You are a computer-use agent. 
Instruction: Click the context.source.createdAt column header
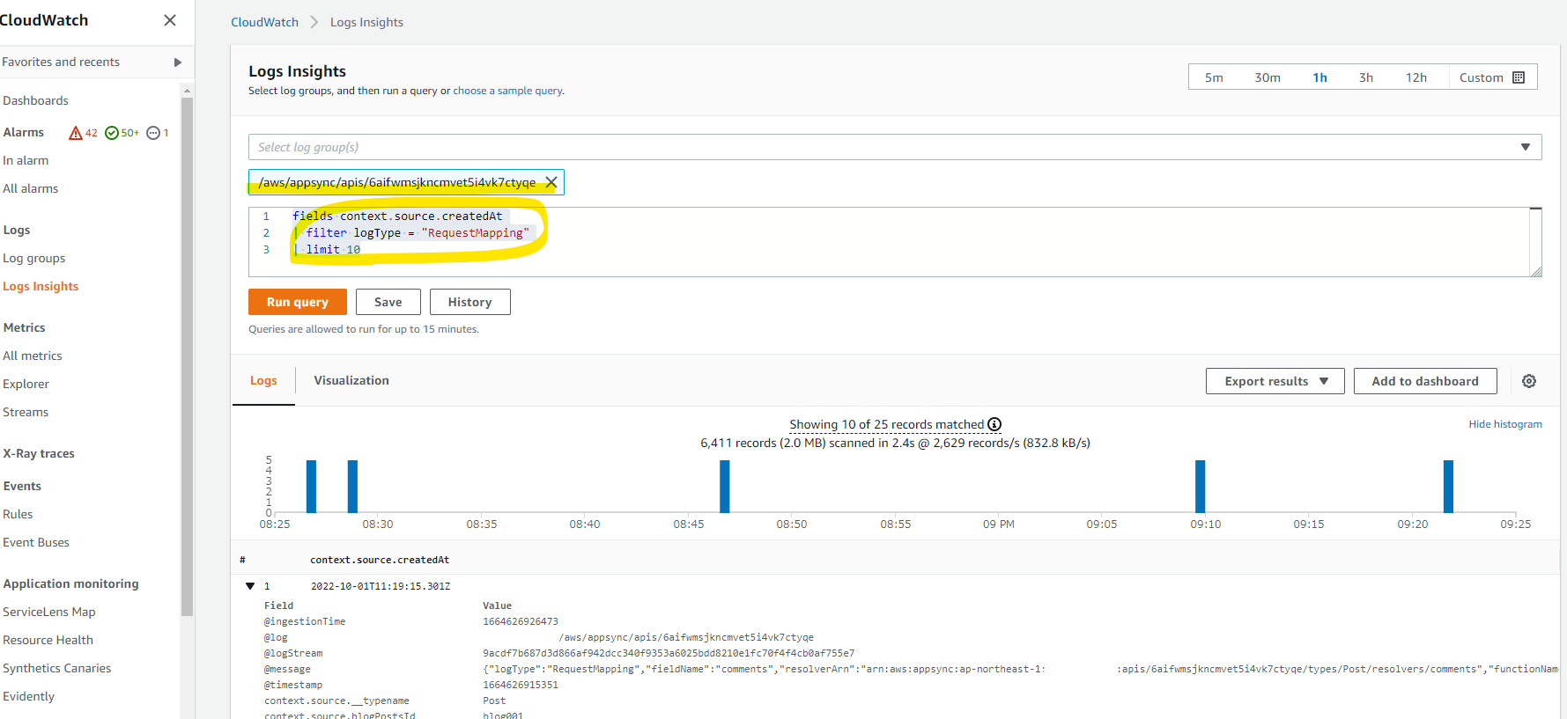[x=380, y=560]
